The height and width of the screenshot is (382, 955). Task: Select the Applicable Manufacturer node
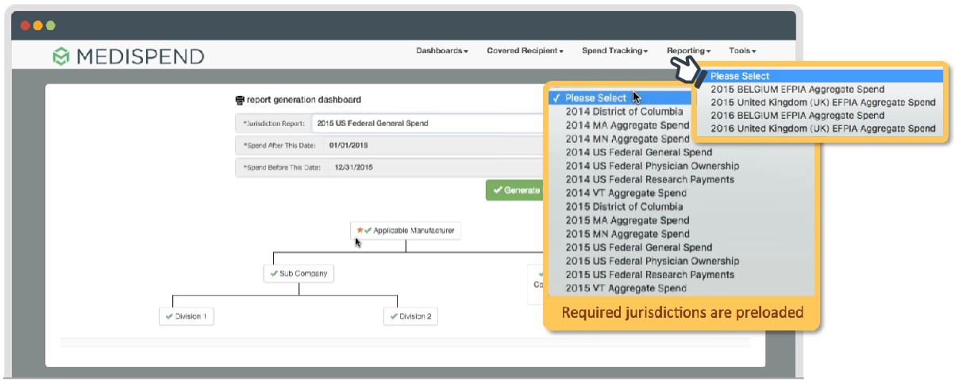(406, 231)
